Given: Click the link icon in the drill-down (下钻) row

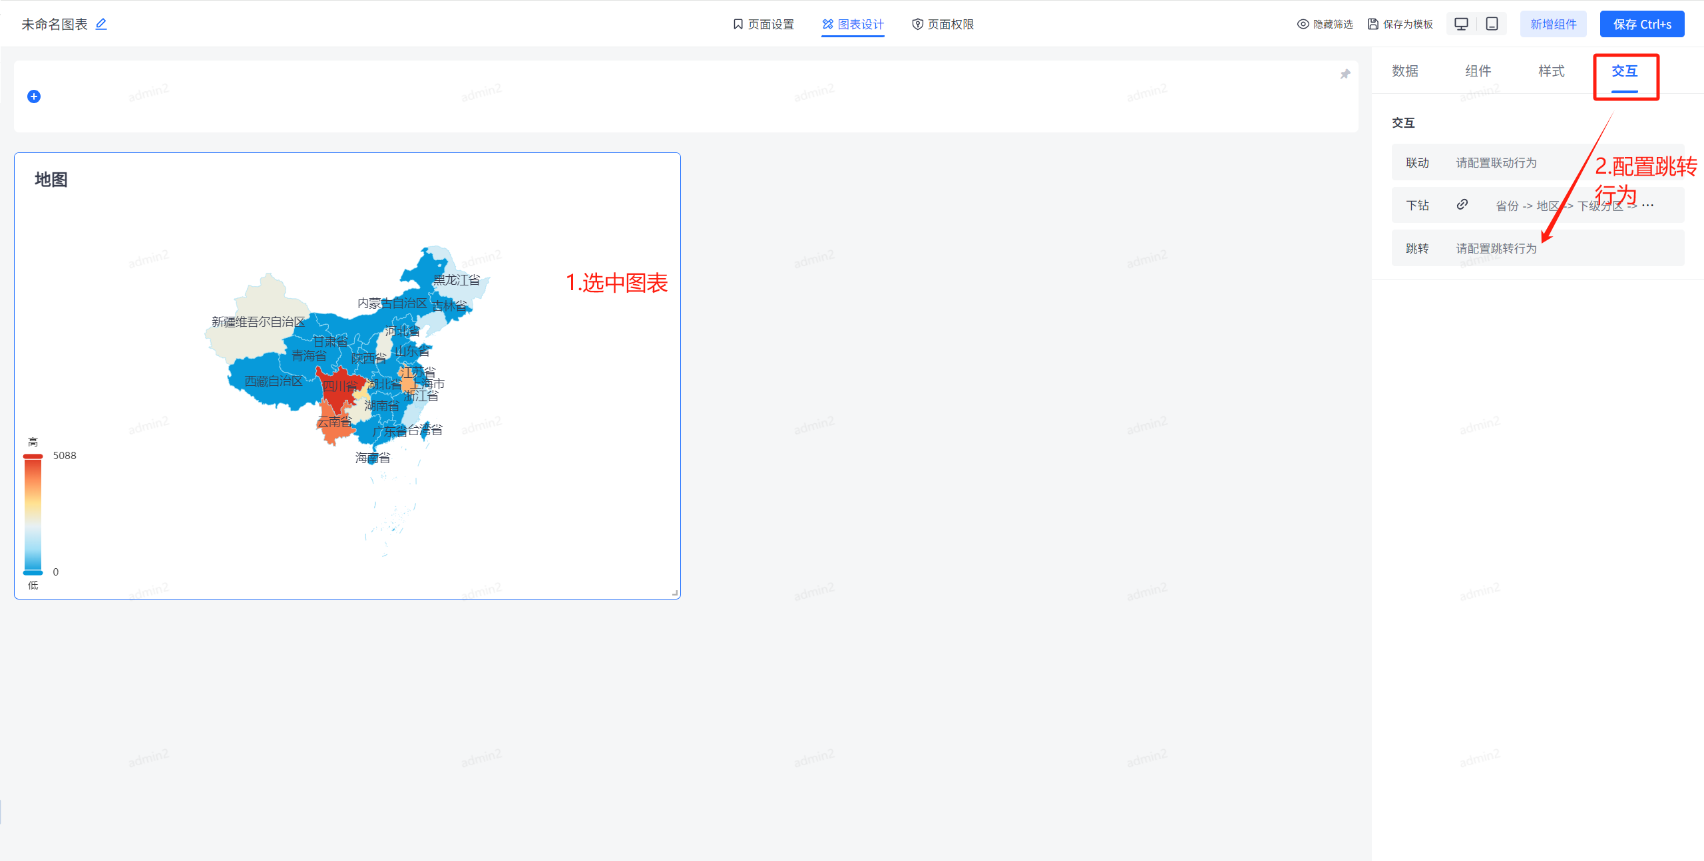Looking at the screenshot, I should [x=1462, y=204].
